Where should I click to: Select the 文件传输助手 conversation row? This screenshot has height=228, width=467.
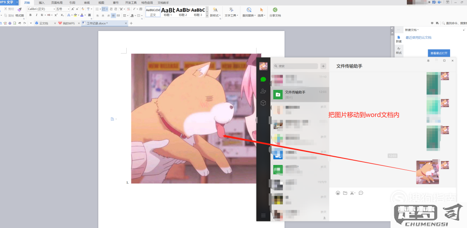tap(300, 95)
